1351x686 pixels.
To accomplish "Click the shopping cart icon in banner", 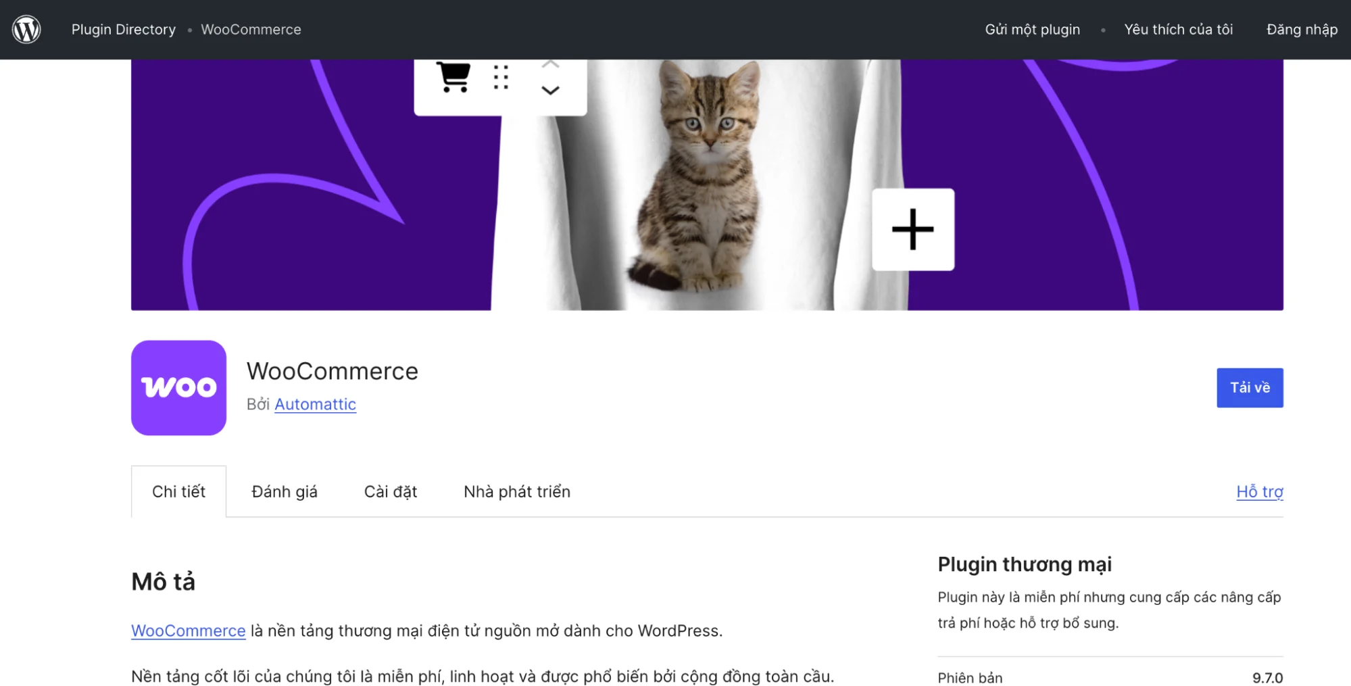I will pyautogui.click(x=453, y=77).
